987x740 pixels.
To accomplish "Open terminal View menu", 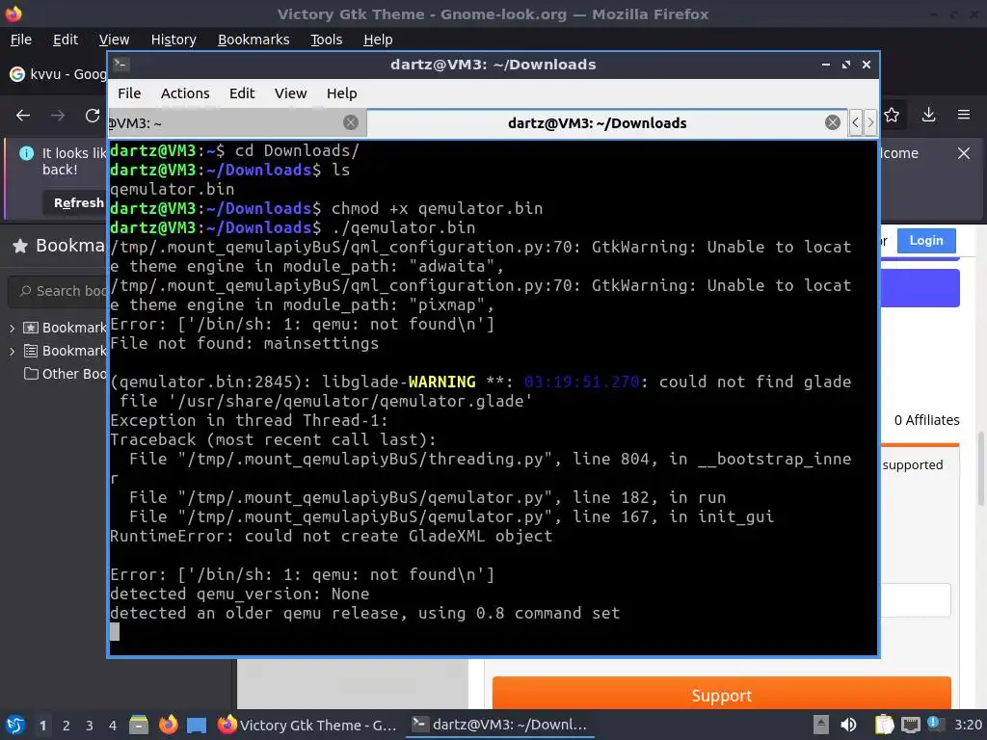I will pyautogui.click(x=290, y=93).
